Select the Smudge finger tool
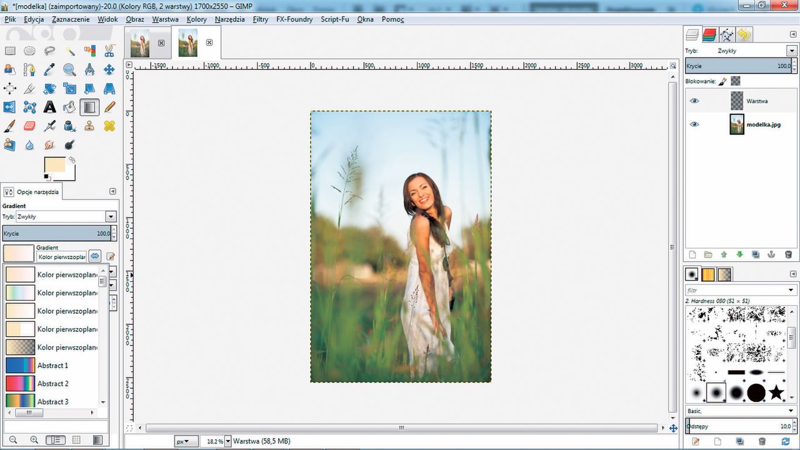The width and height of the screenshot is (800, 450). (x=49, y=145)
